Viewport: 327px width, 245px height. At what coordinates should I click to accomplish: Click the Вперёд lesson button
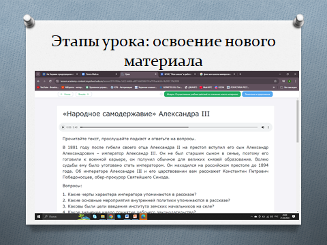(84, 94)
